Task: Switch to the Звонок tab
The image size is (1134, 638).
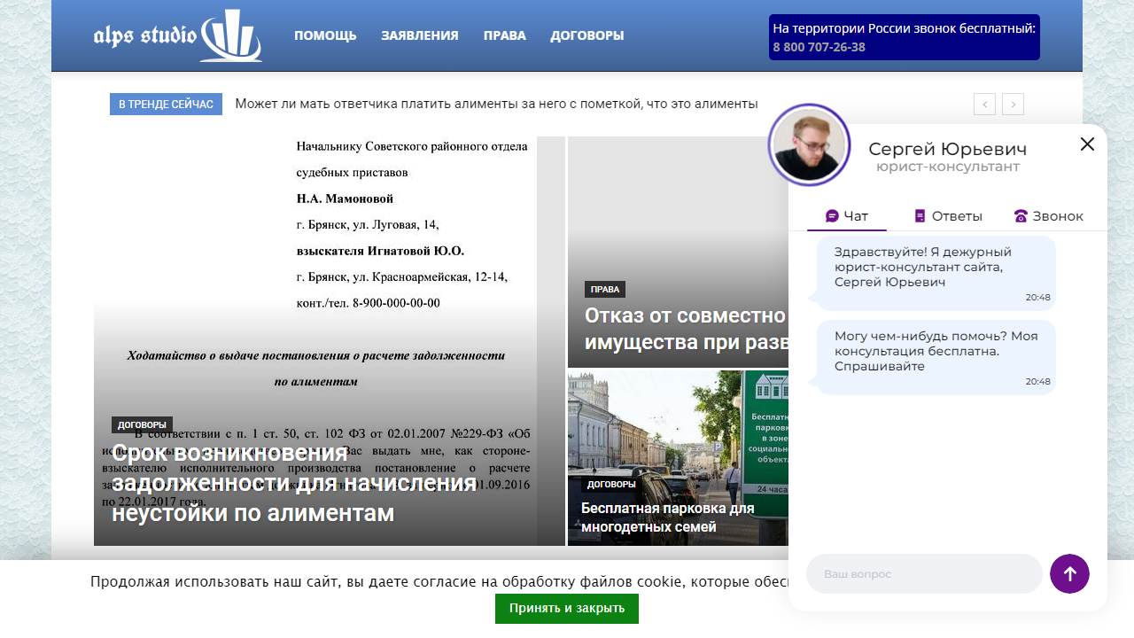Action: [1050, 215]
